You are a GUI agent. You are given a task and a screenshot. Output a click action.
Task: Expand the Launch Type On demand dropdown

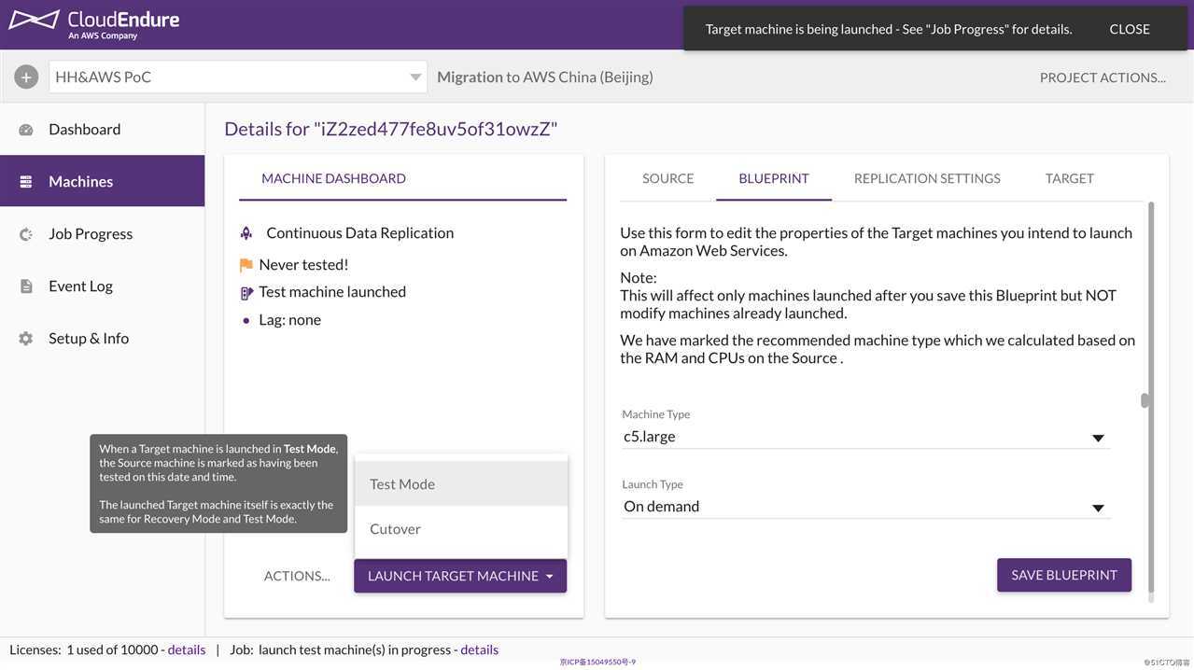pos(865,507)
